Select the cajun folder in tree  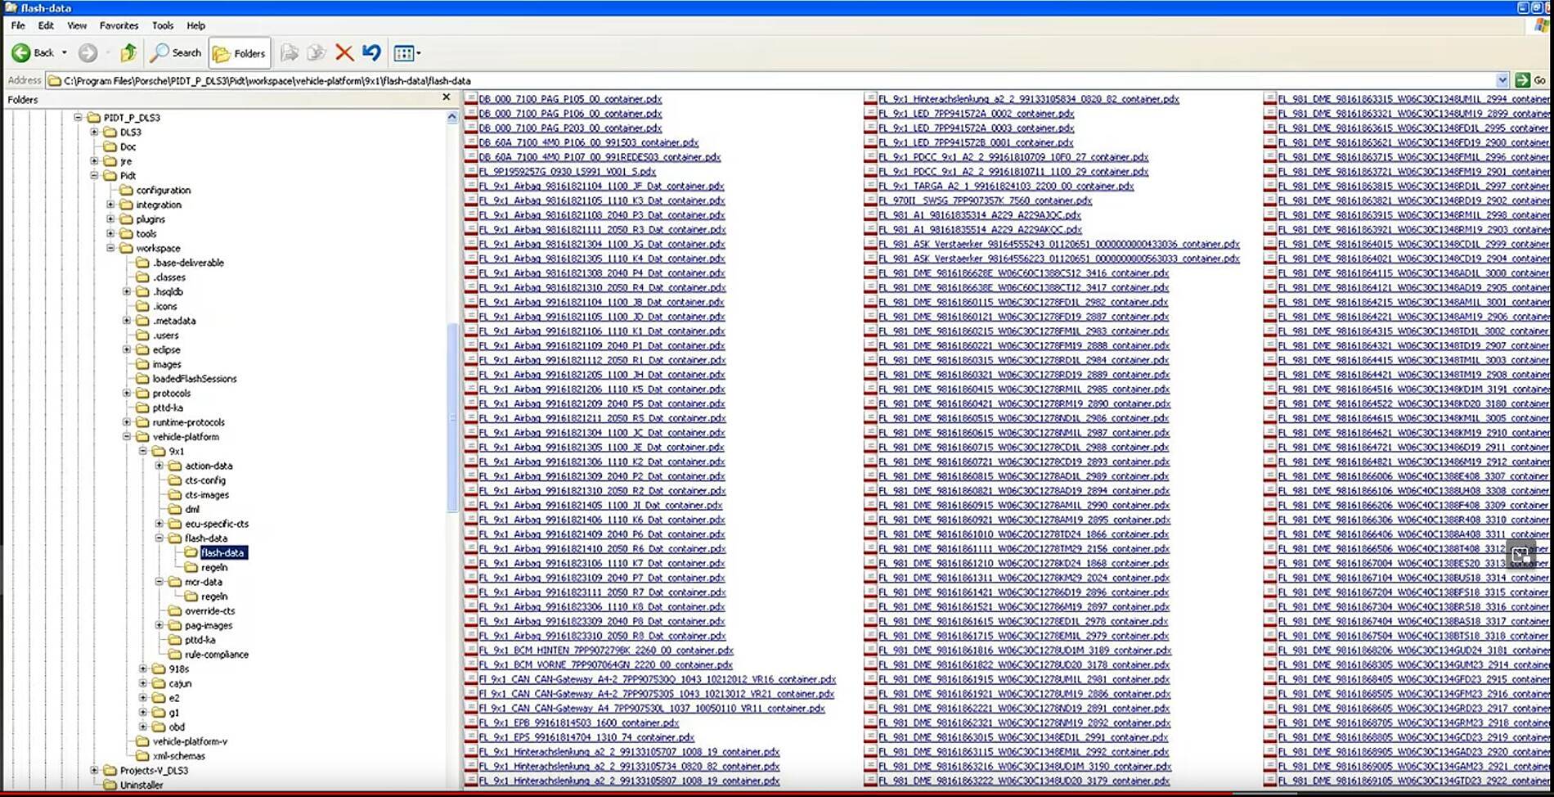point(179,683)
